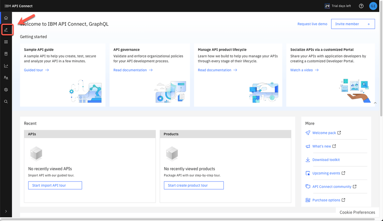Screen dimensions: 383x221
Task: Open the Manage grid icon in sidebar
Action: pyautogui.click(x=6, y=42)
